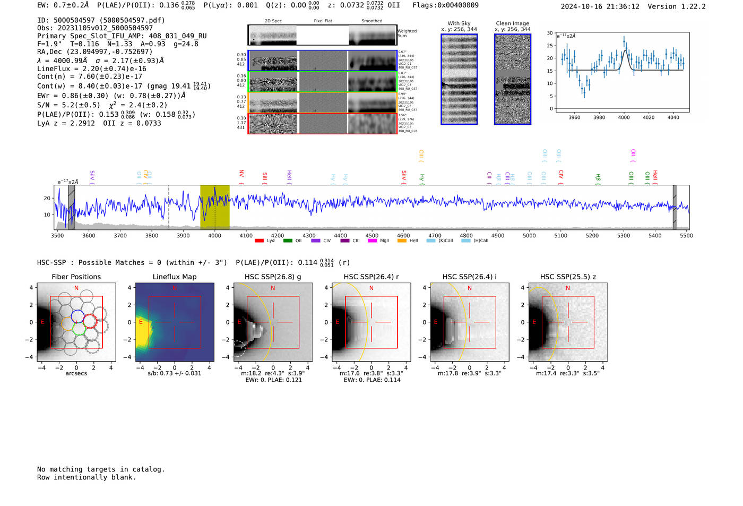This screenshot has height=506, width=743.
Task: Click the RA,Dec coordinates line
Action: [x=94, y=52]
